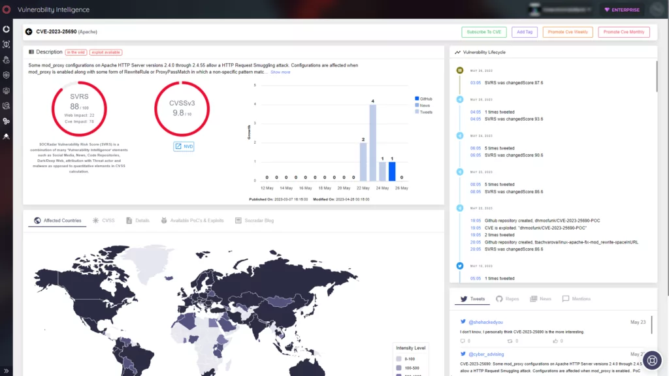The width and height of the screenshot is (669, 376).
Task: Switch to the Repos tab
Action: point(507,299)
